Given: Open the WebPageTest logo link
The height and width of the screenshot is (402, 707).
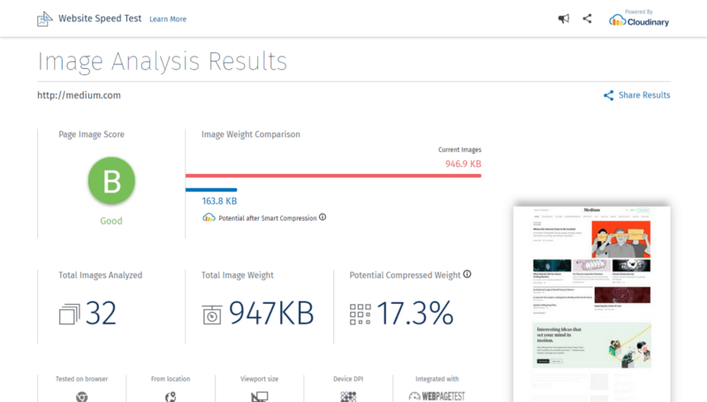Looking at the screenshot, I should tap(437, 396).
